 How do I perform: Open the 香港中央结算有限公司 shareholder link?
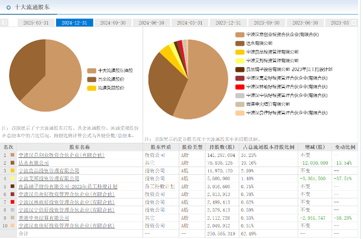[43, 218]
